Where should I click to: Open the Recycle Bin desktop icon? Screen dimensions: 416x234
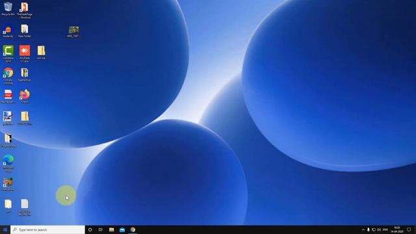(8, 8)
